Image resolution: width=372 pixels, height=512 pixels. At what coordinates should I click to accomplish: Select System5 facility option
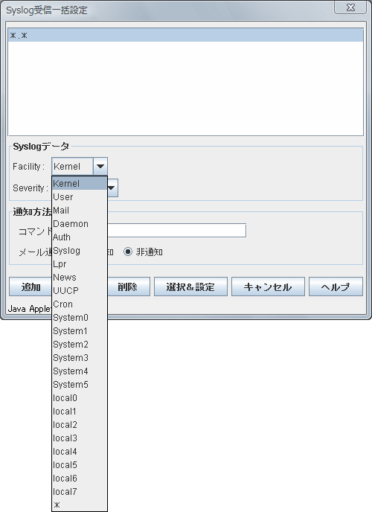(x=80, y=384)
